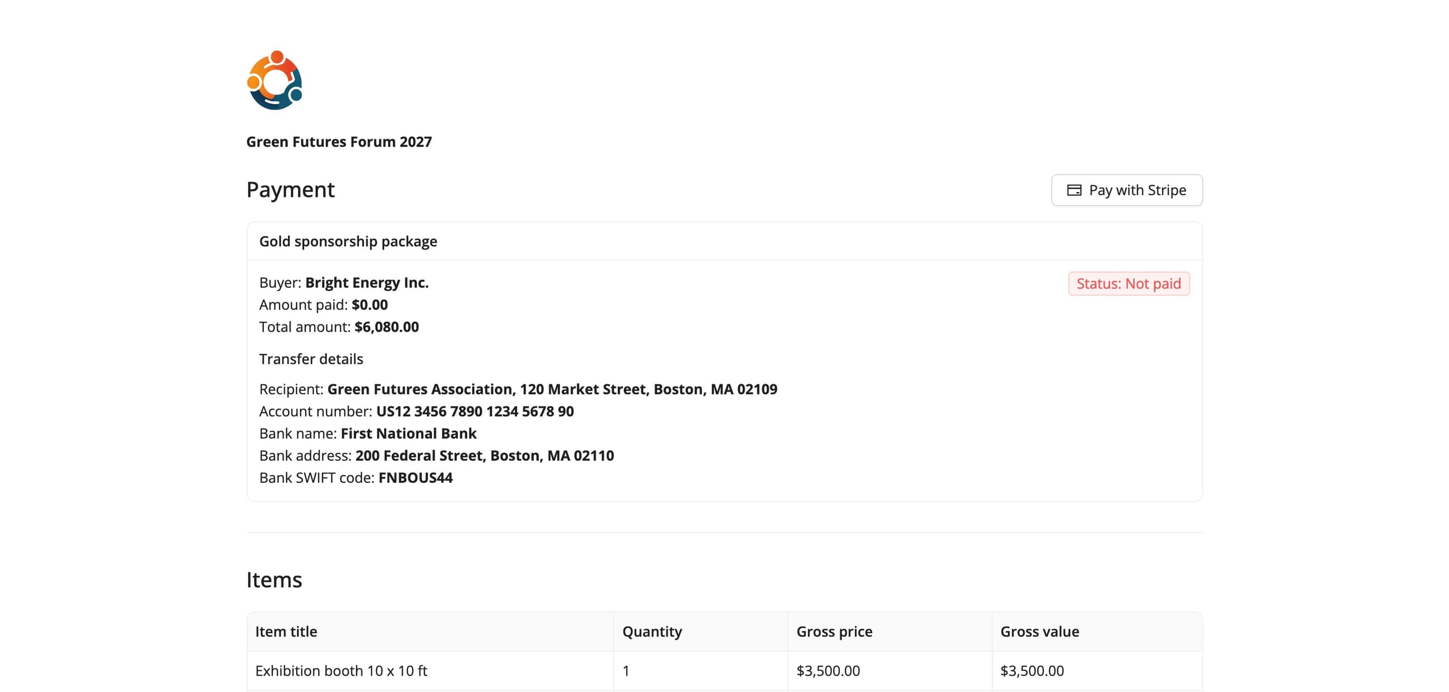Click bank name First National Bank
The height and width of the screenshot is (692, 1449).
click(409, 433)
